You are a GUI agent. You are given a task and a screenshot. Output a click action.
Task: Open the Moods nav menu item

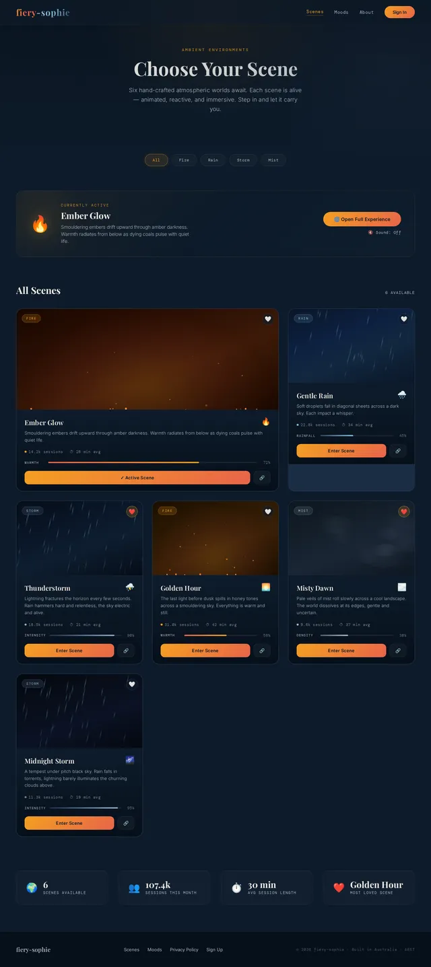pyautogui.click(x=341, y=12)
